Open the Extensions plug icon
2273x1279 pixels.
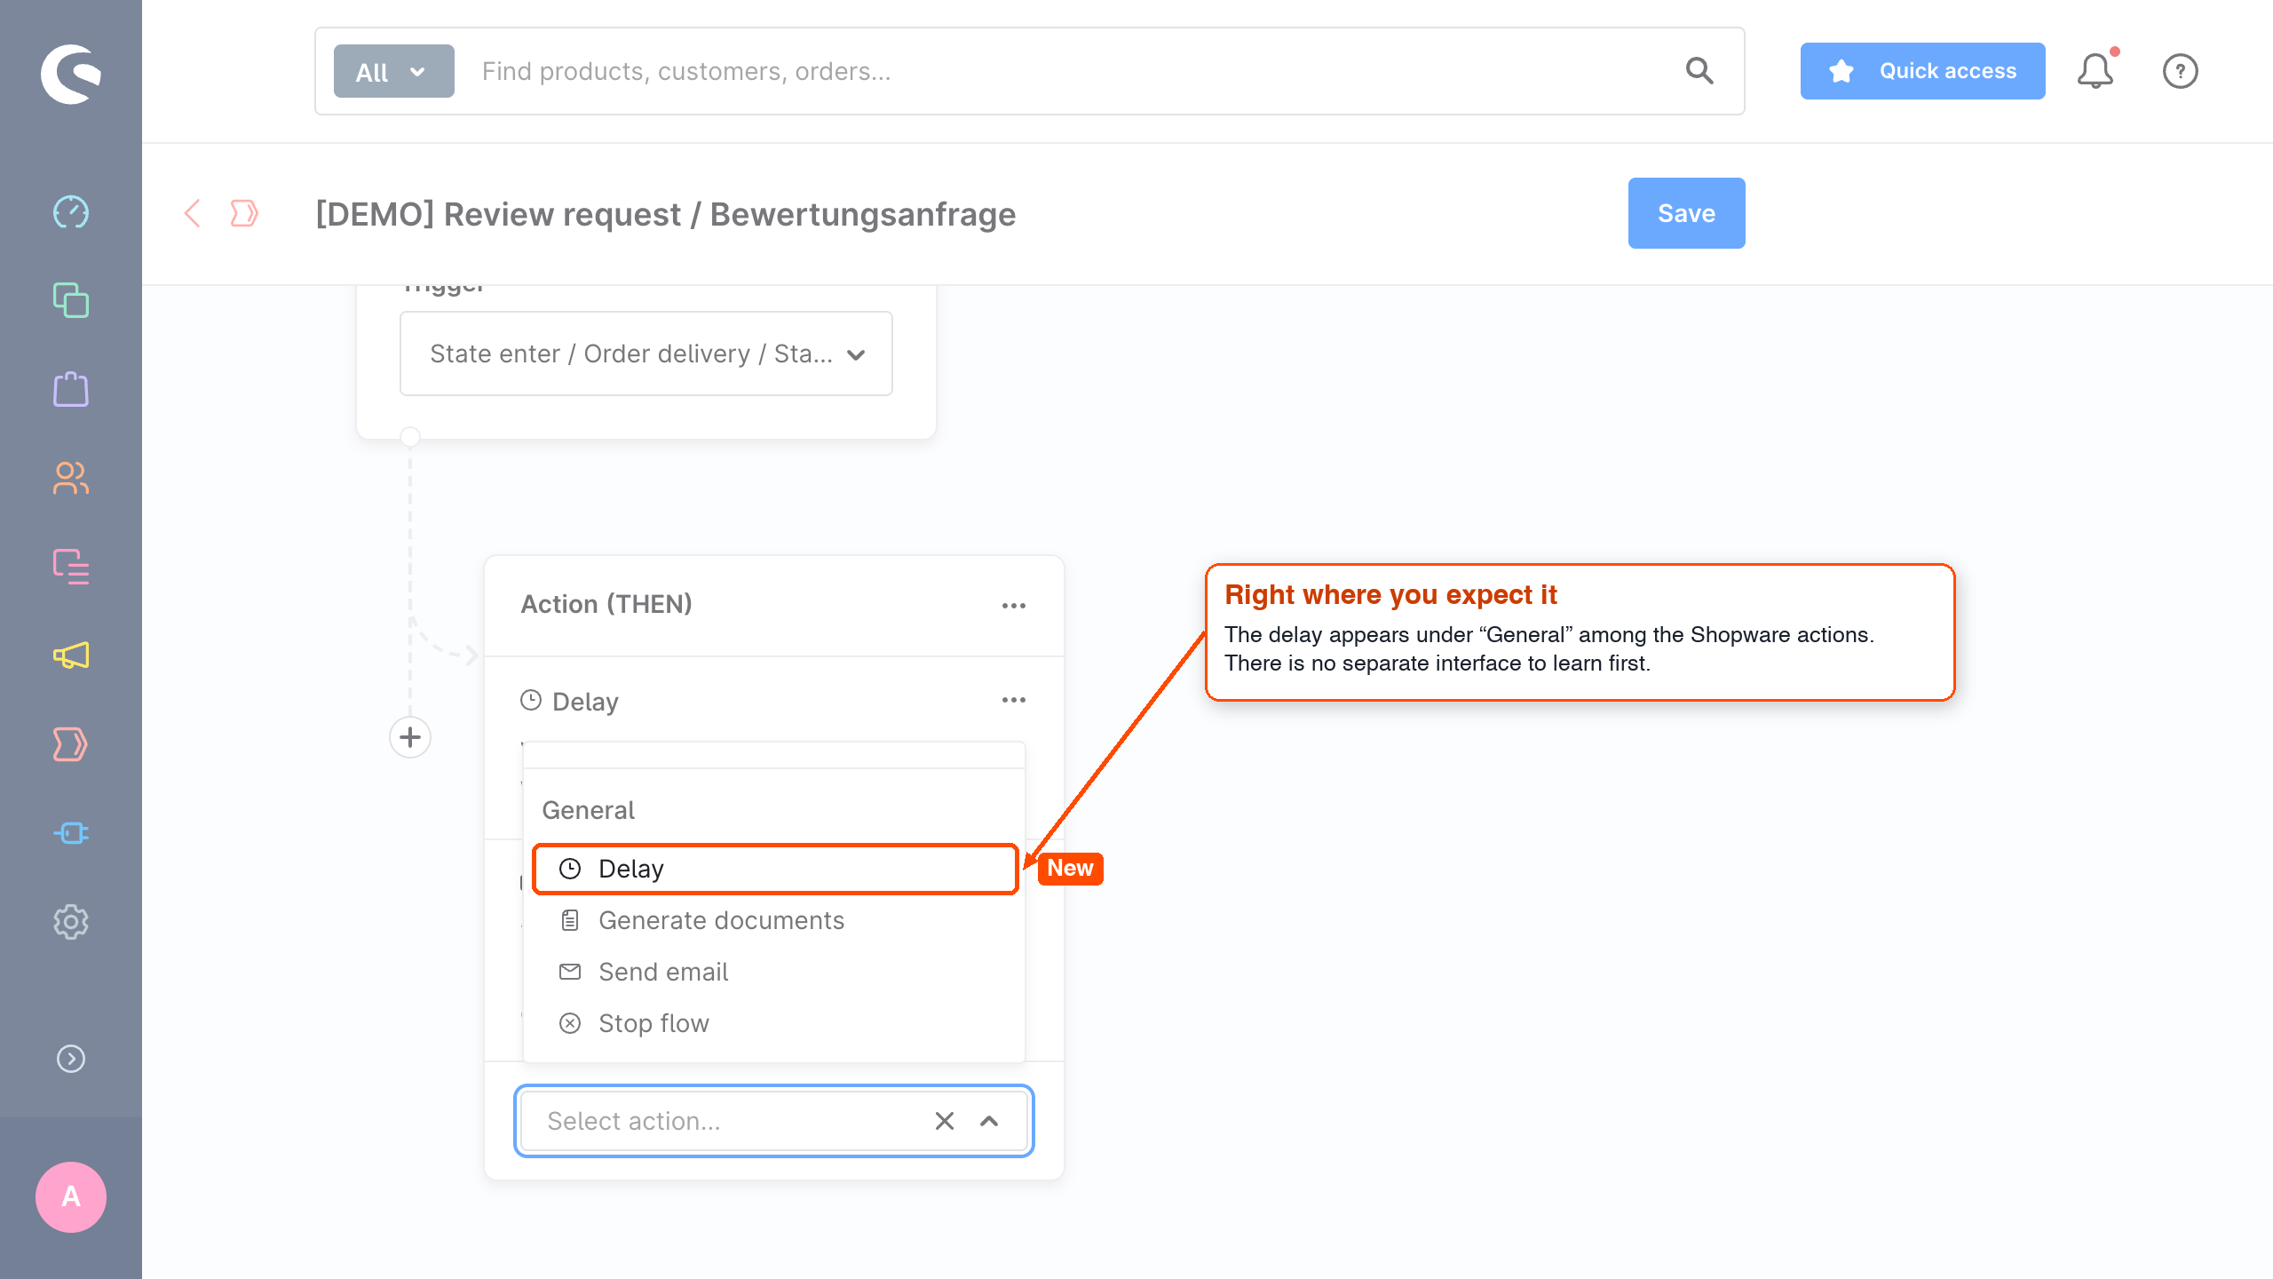(71, 833)
